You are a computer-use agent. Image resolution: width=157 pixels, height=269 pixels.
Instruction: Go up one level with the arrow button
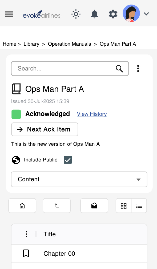tap(57, 205)
